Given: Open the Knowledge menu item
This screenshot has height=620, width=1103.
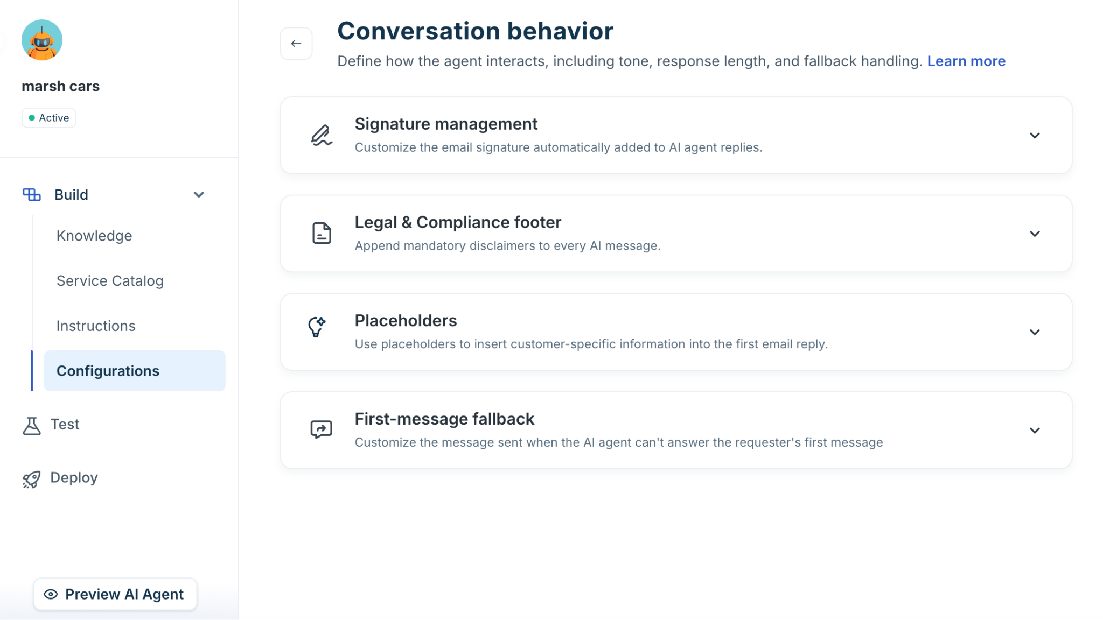Looking at the screenshot, I should (94, 236).
